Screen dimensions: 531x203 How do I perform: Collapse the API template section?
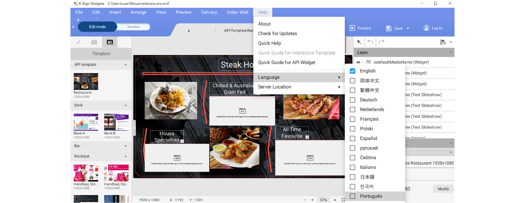pos(125,65)
